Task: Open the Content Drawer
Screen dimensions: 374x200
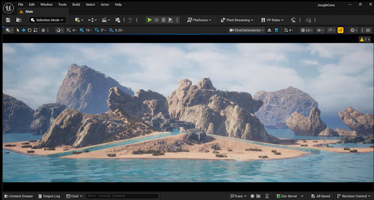Action: tap(19, 196)
